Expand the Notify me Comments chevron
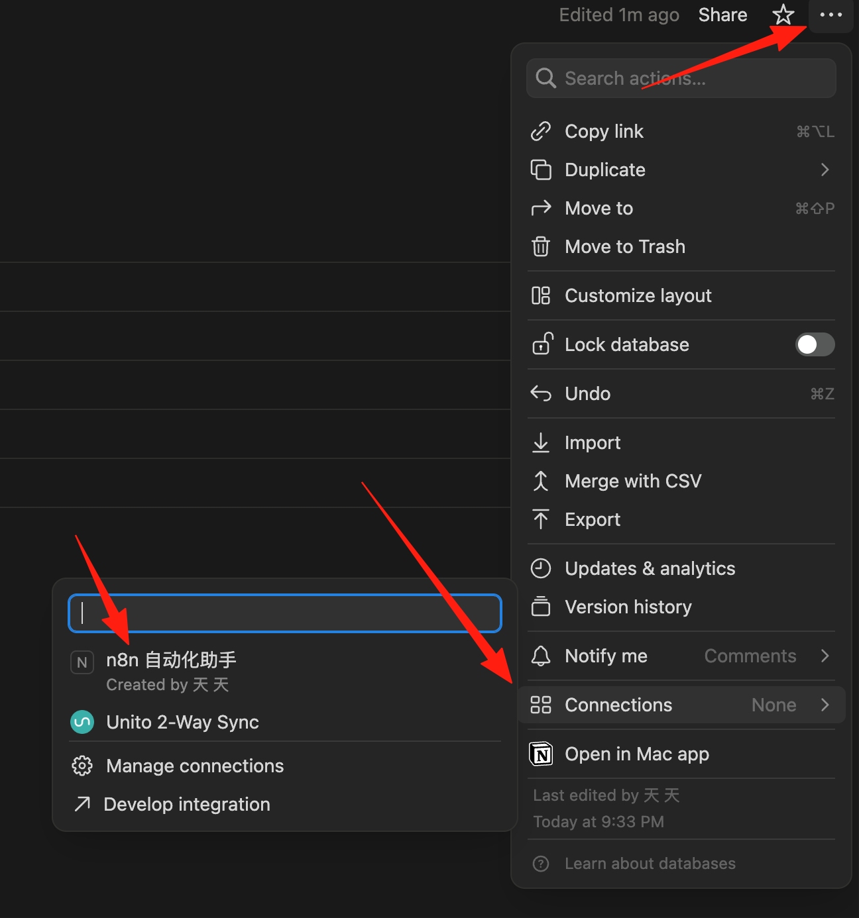859x918 pixels. [x=825, y=656]
